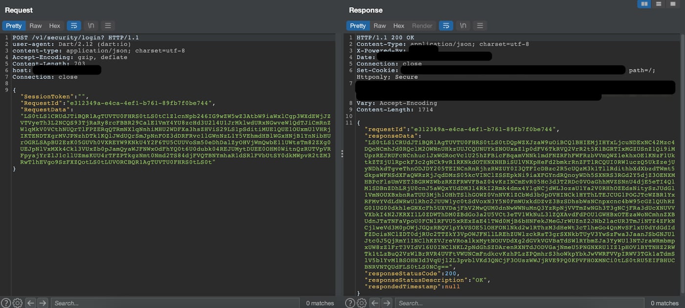
Task: Click the \n non-printing characters icon for Response
Action: coord(462,25)
